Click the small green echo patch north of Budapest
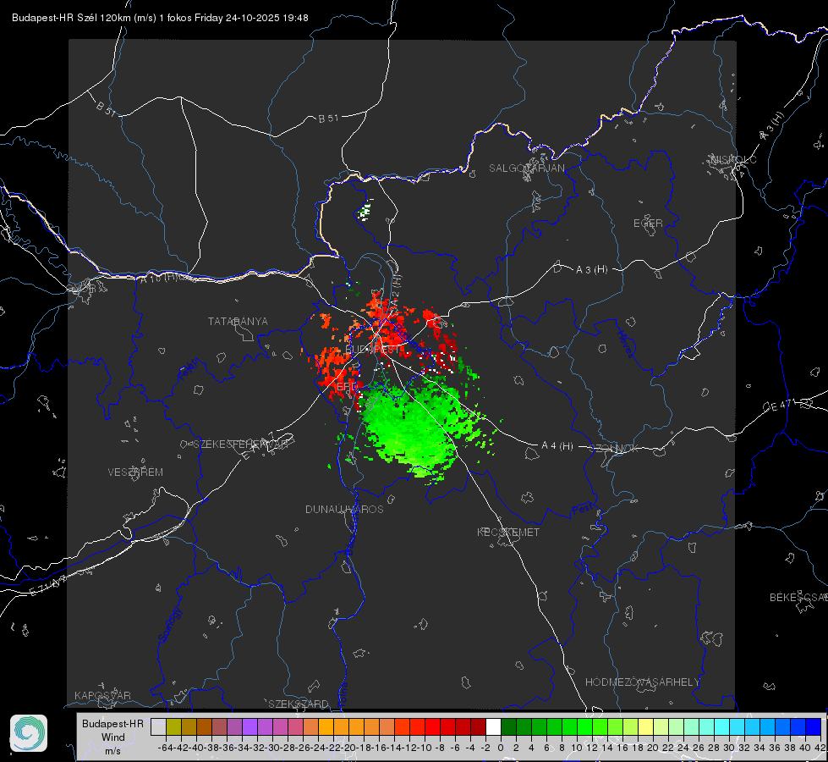The height and width of the screenshot is (762, 828). click(365, 212)
